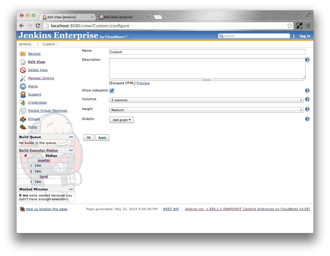
Task: Expand the Custom breadcrumb arrow
Action: tap(58, 44)
